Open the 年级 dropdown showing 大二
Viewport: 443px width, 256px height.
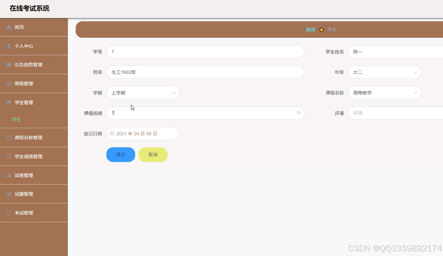[385, 72]
